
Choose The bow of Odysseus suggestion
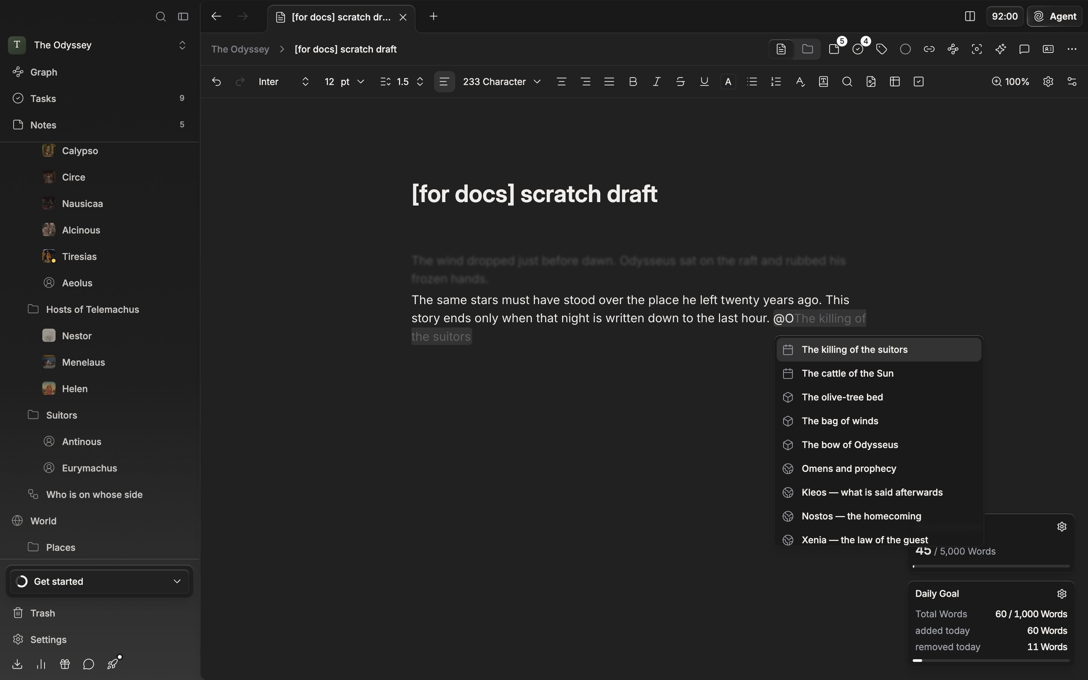878,445
